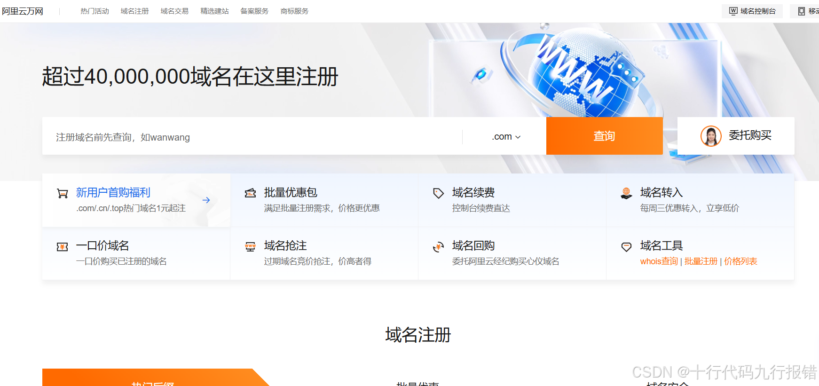The width and height of the screenshot is (819, 386).
Task: Click the orange 查询 search button
Action: [605, 136]
